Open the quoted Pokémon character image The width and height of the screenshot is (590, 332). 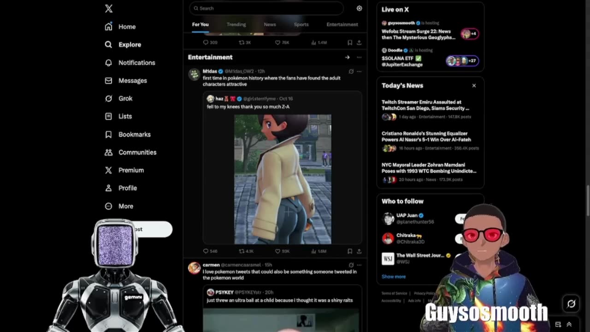283,179
